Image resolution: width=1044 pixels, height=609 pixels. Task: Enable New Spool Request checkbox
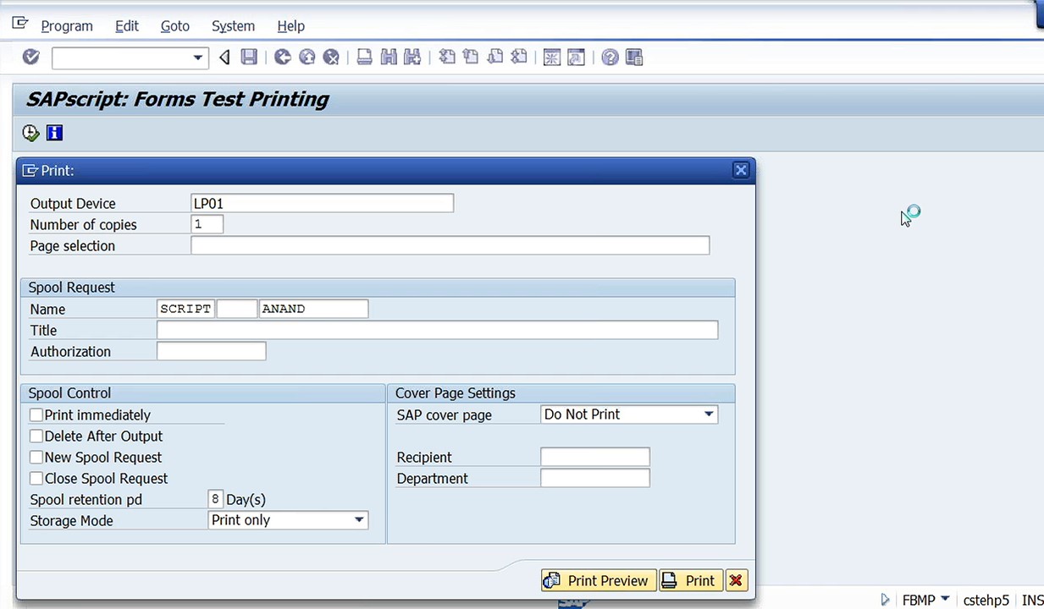[36, 458]
